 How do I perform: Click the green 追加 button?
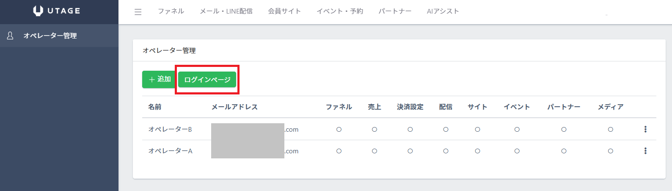[159, 79]
